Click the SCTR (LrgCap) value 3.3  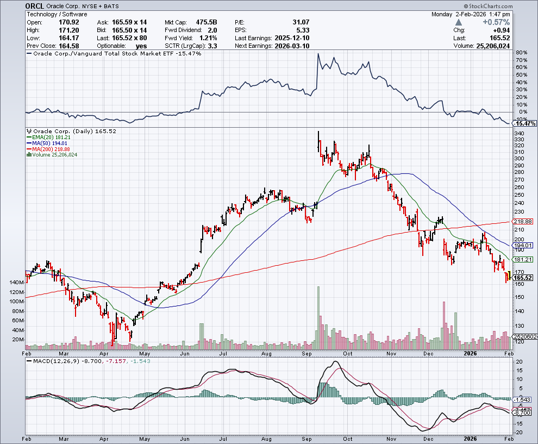point(213,46)
